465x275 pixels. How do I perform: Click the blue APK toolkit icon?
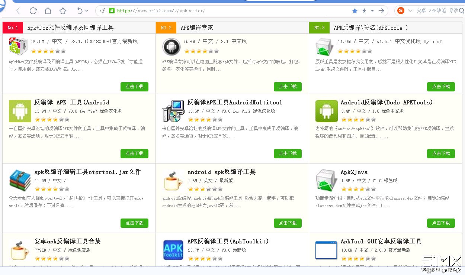[x=173, y=250]
